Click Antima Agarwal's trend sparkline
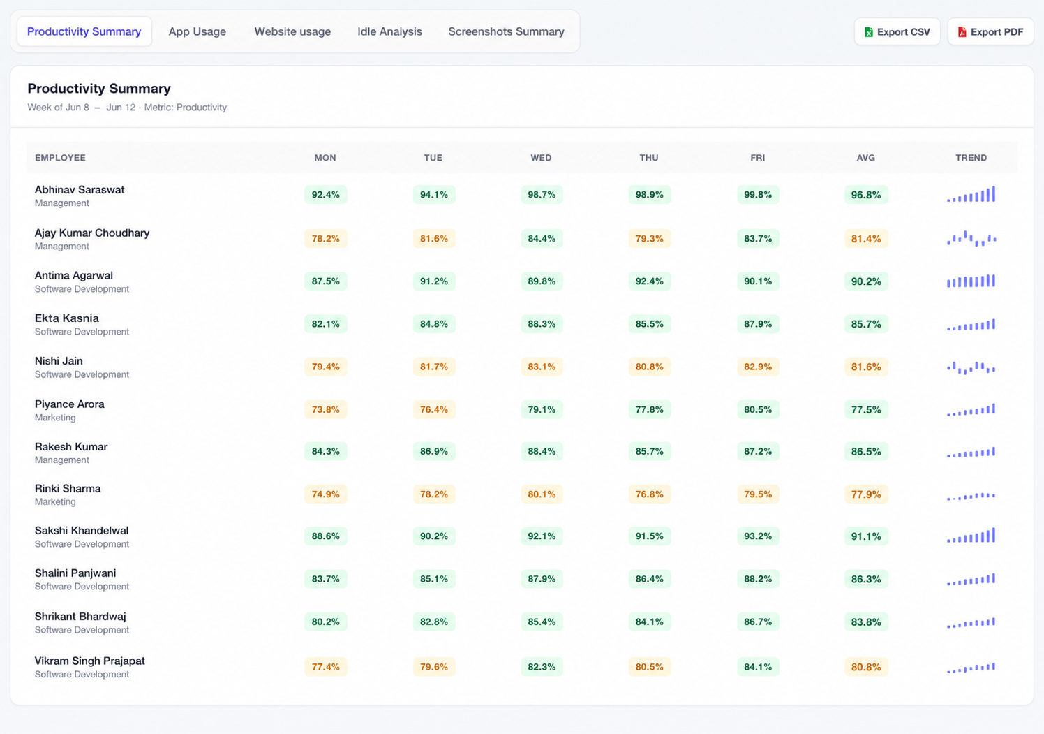Viewport: 1044px width, 734px height. click(x=971, y=281)
